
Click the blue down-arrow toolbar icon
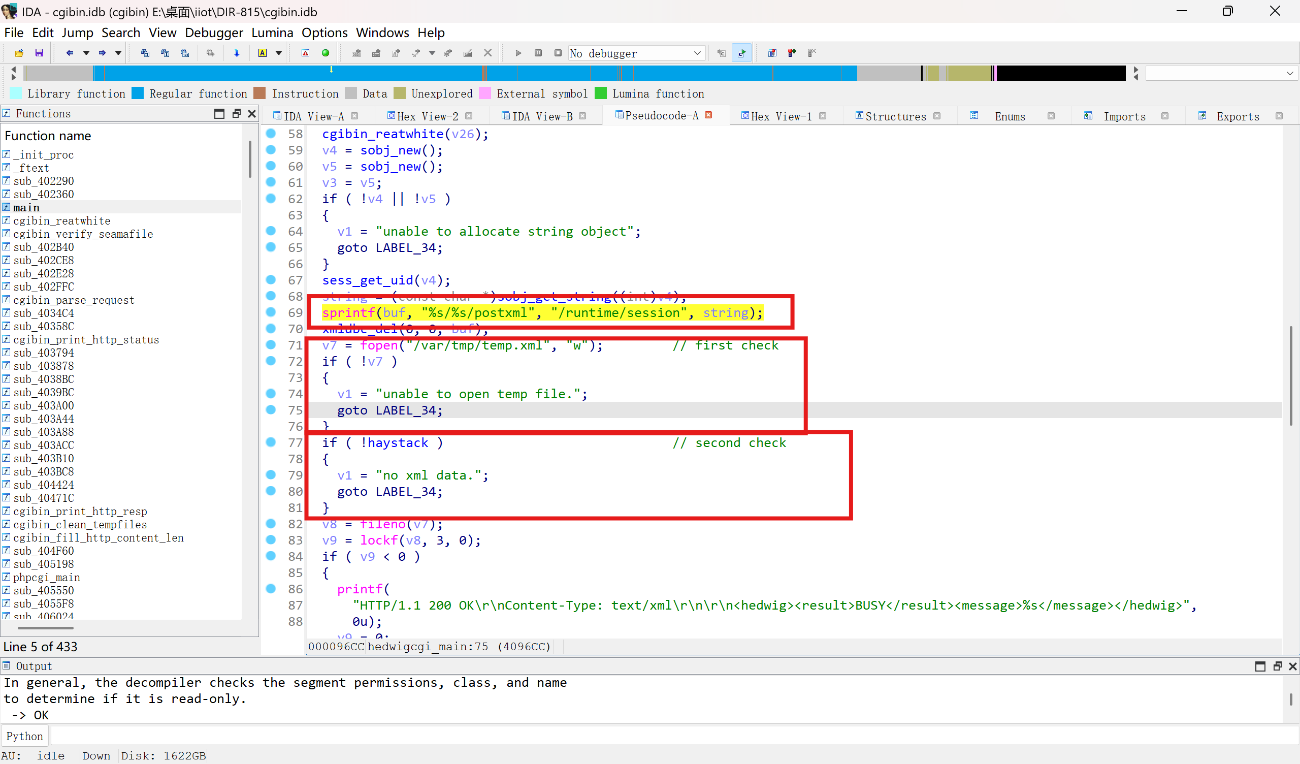237,53
